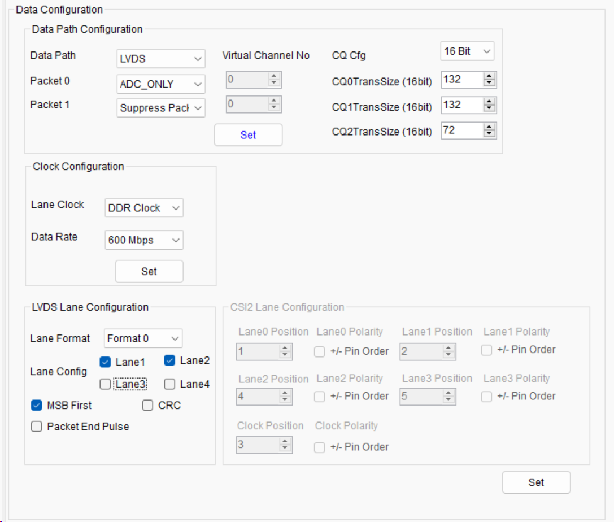Screen dimensions: 614x522
Task: Click the Lane1 Position spinner field
Action: point(428,351)
